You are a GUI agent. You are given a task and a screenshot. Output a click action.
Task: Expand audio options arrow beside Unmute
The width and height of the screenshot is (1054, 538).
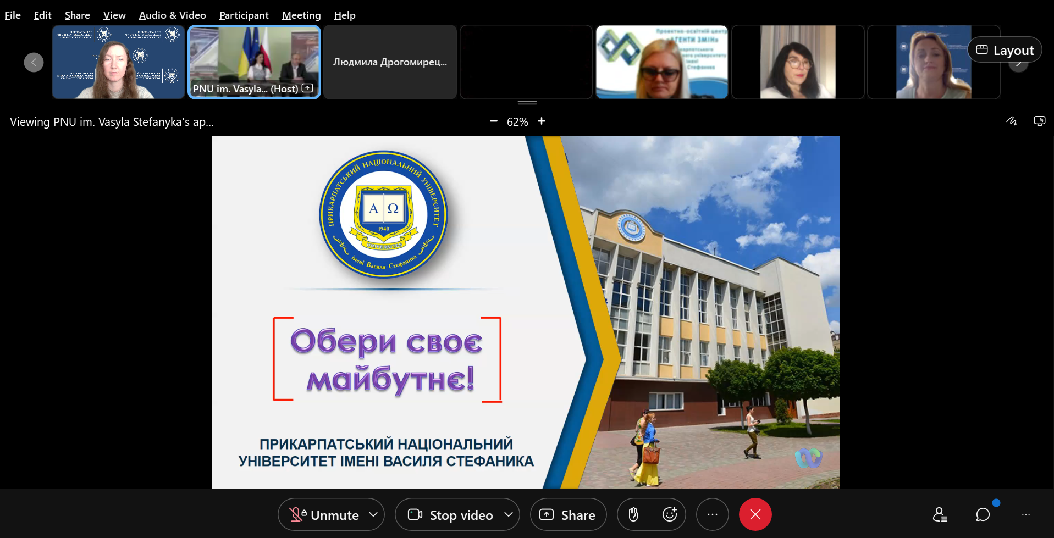(x=373, y=515)
